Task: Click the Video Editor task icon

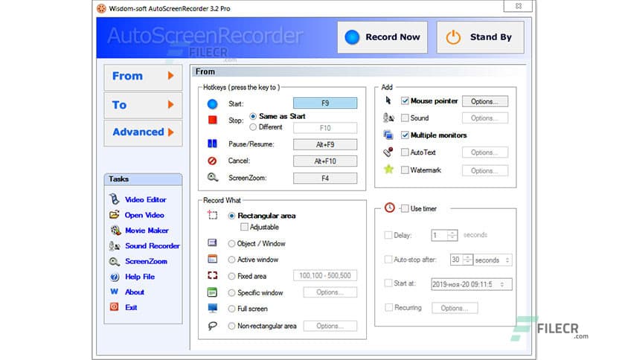Action: [115, 199]
